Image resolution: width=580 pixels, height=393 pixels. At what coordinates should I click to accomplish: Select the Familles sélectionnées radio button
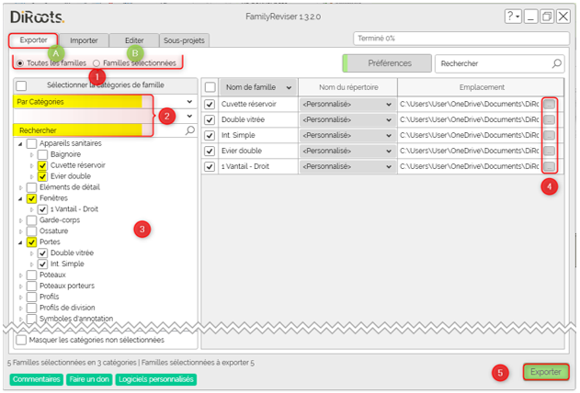(97, 63)
